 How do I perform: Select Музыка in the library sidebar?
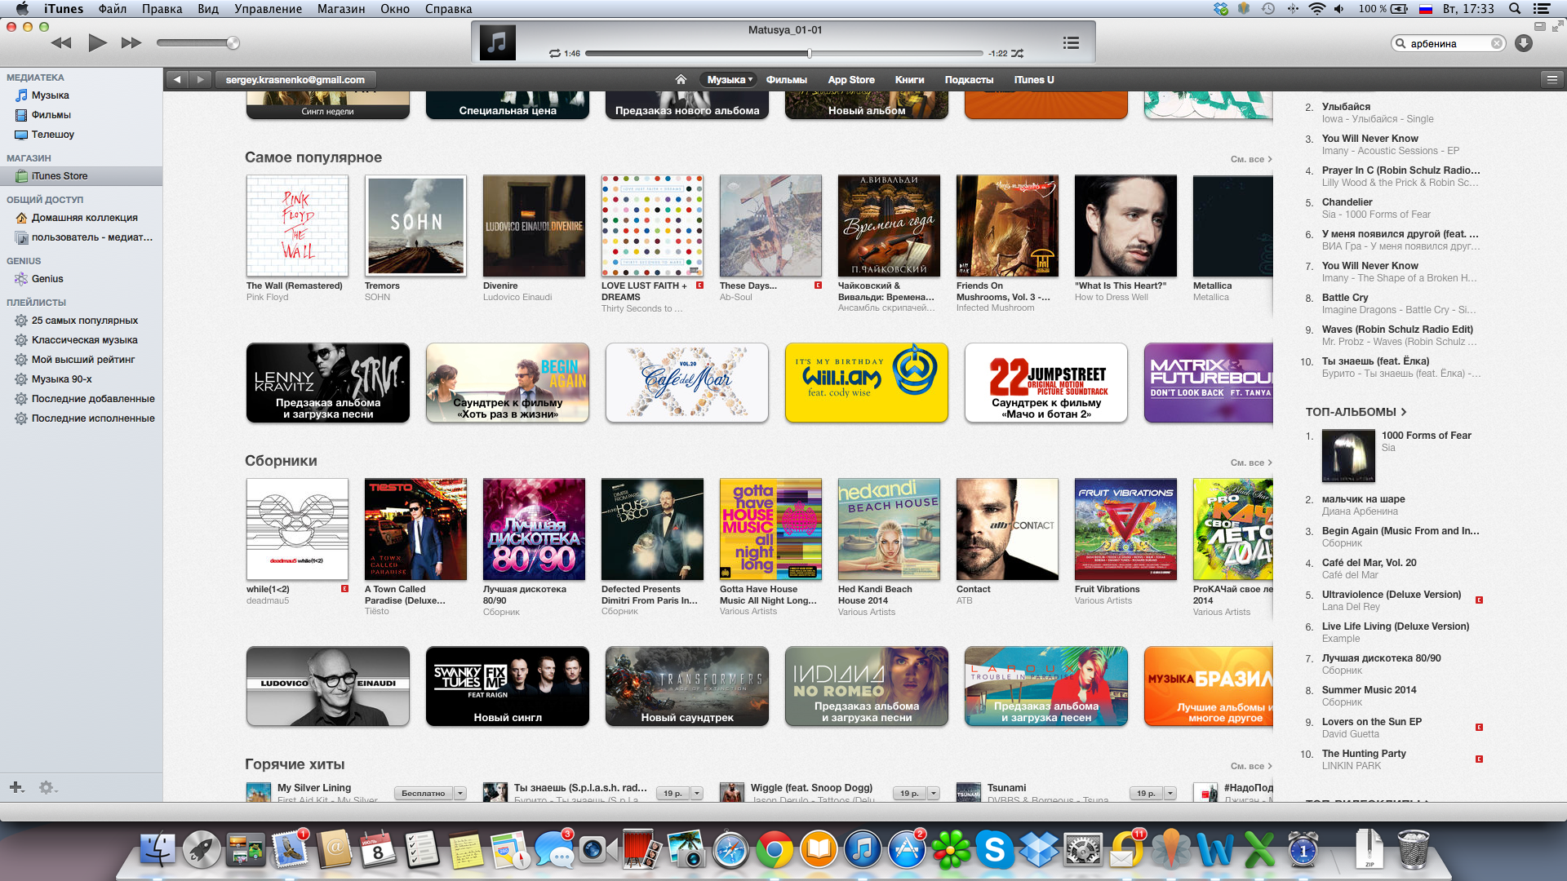coord(82,95)
